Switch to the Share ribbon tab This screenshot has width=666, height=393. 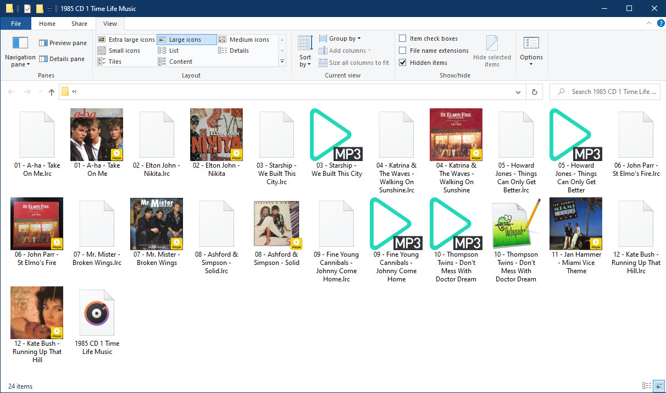point(79,24)
